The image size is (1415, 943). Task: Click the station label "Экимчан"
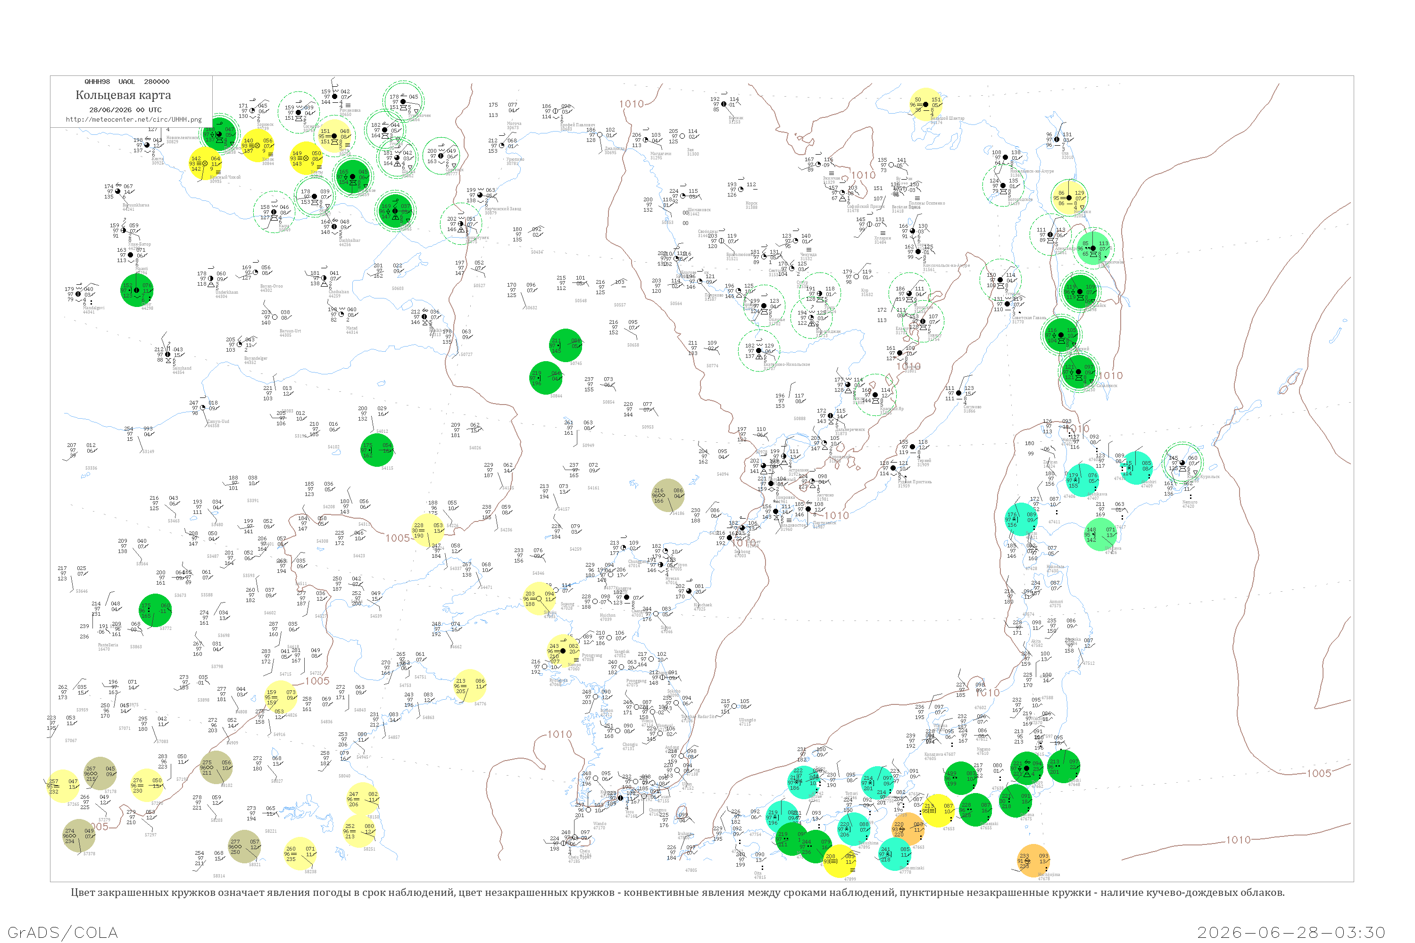coord(832,178)
